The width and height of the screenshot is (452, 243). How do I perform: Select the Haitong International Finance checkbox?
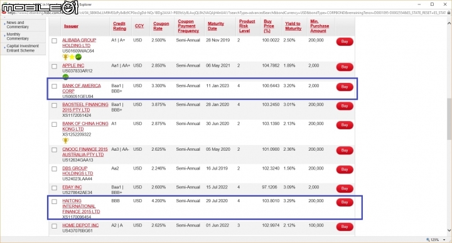54,202
